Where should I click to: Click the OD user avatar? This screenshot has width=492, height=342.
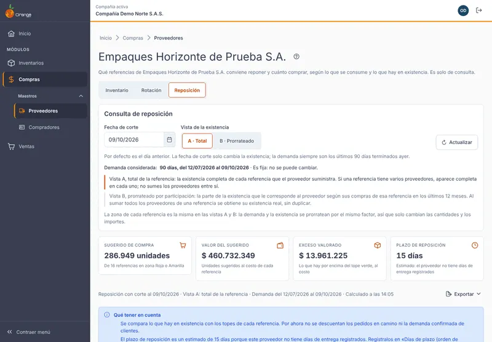pyautogui.click(x=463, y=10)
